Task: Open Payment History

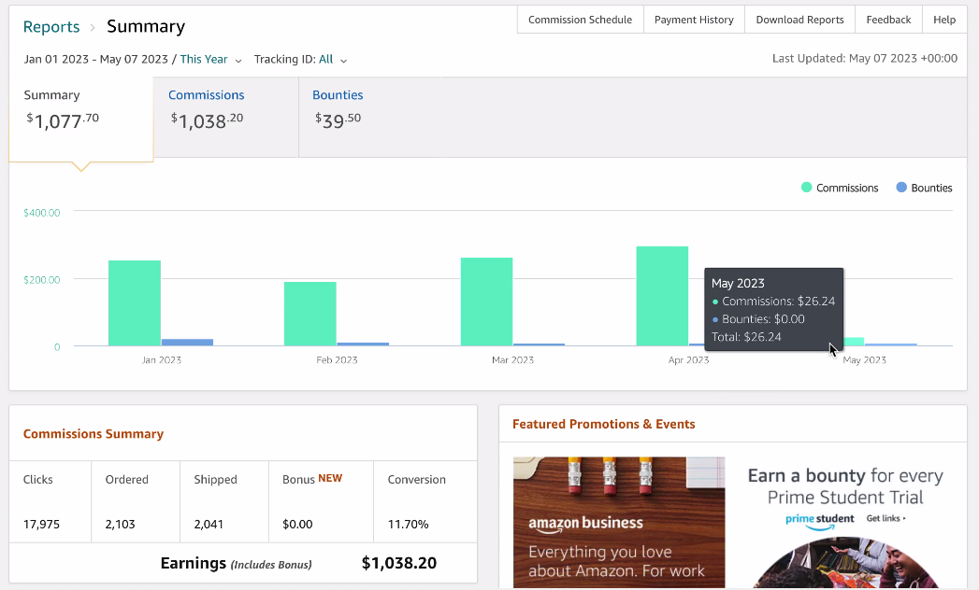Action: tap(694, 20)
